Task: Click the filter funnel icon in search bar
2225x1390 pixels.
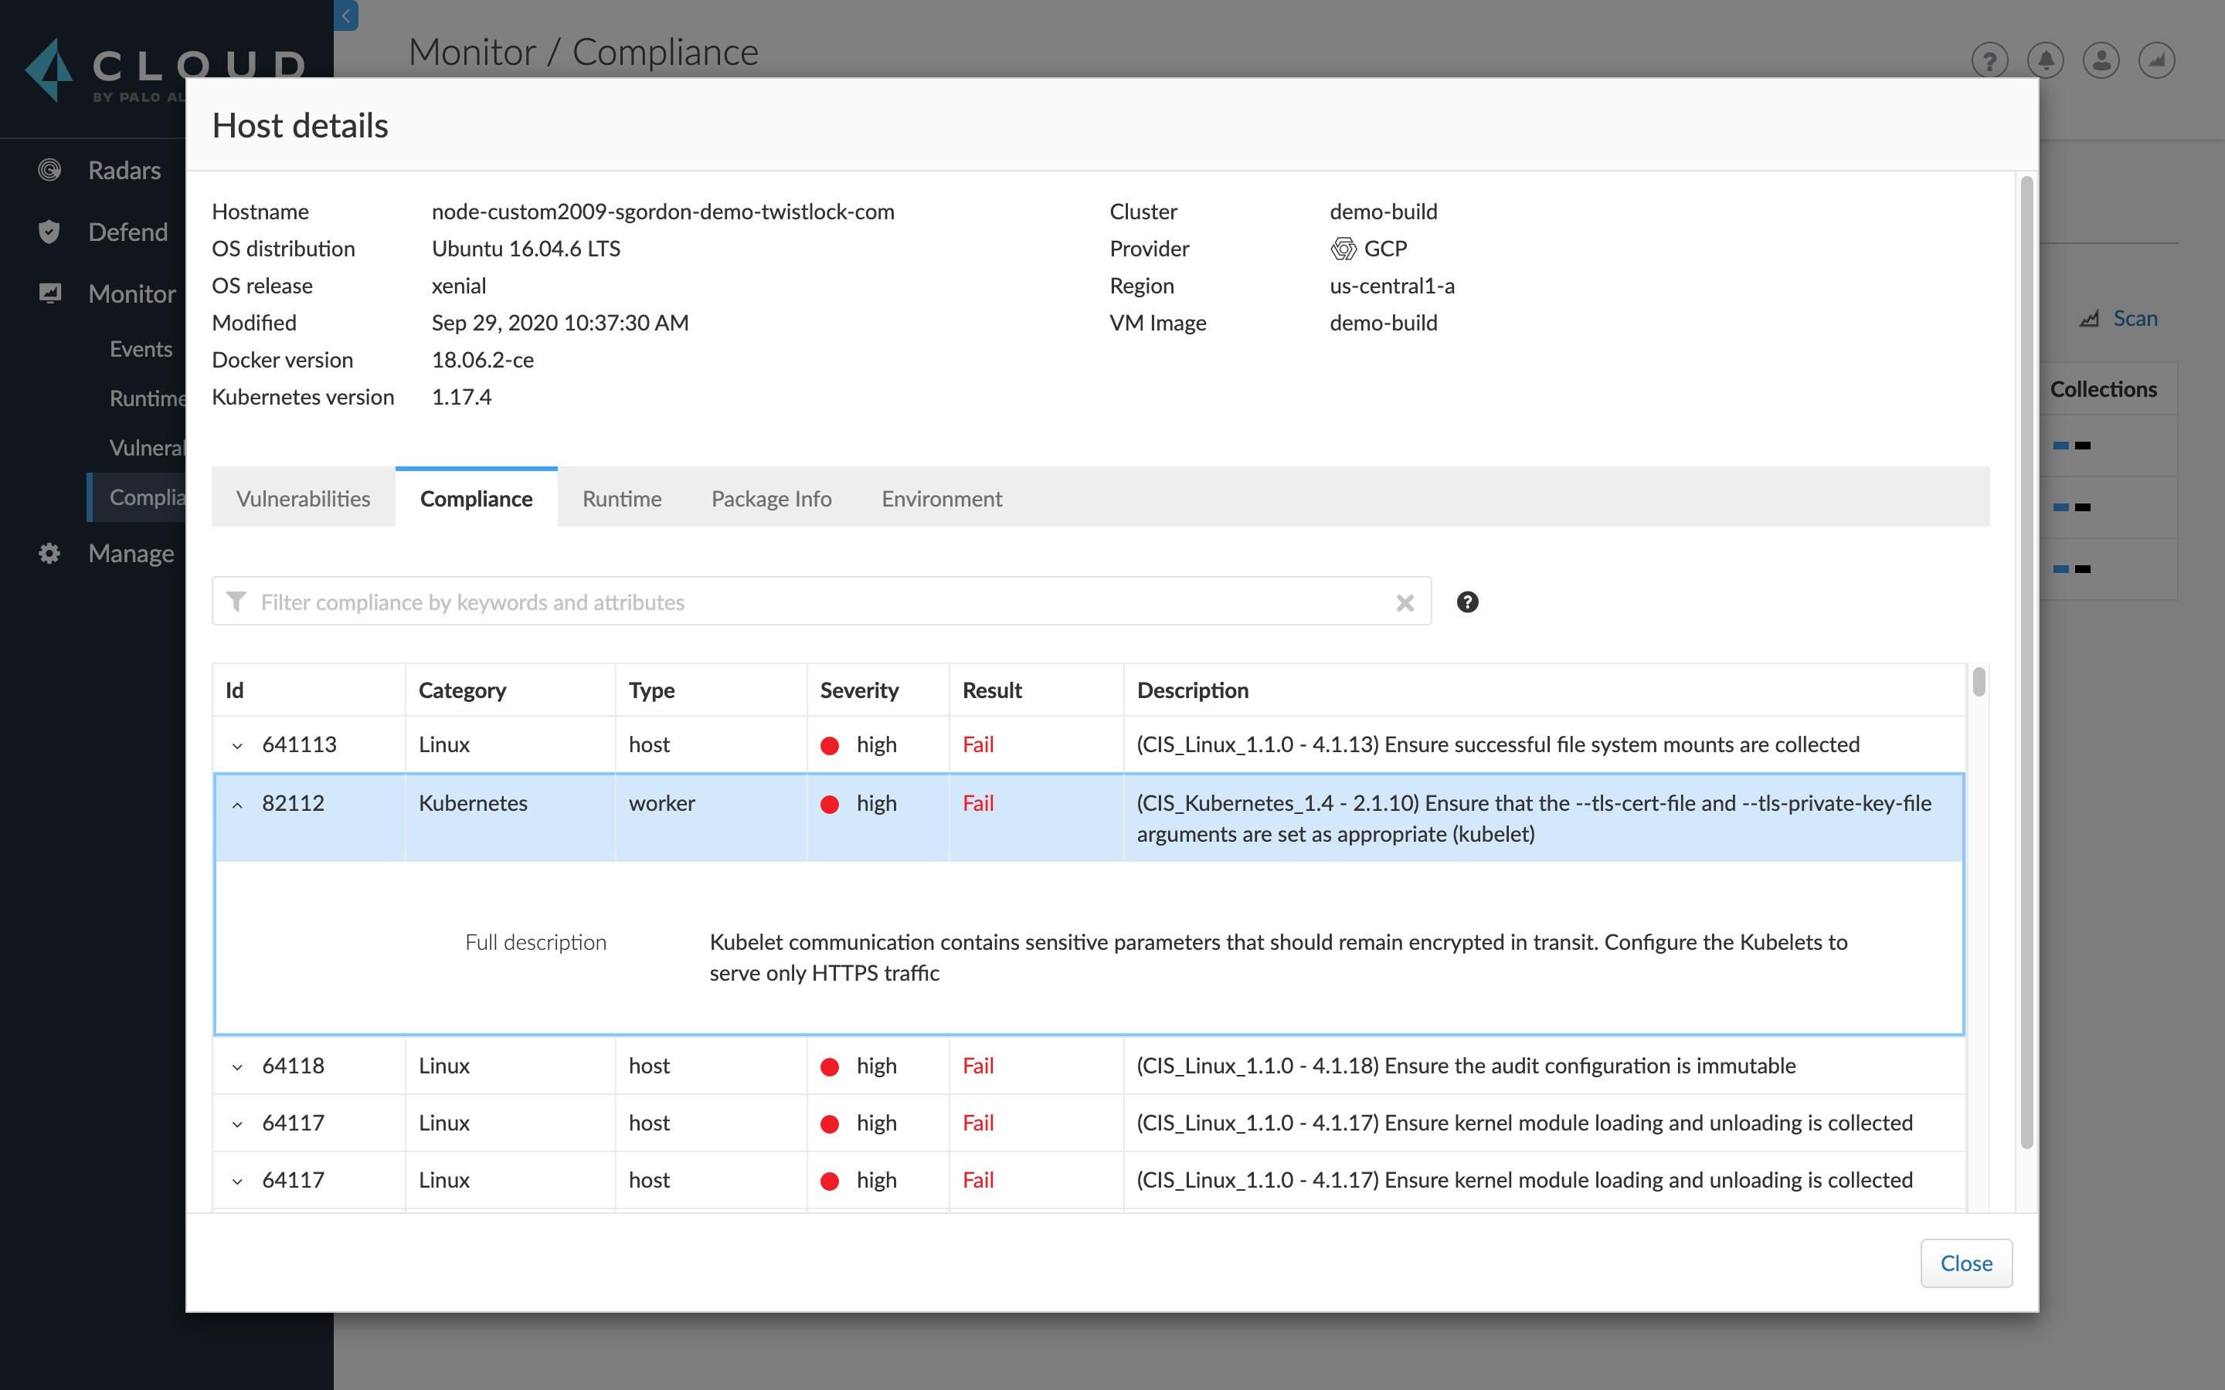Action: click(x=238, y=602)
